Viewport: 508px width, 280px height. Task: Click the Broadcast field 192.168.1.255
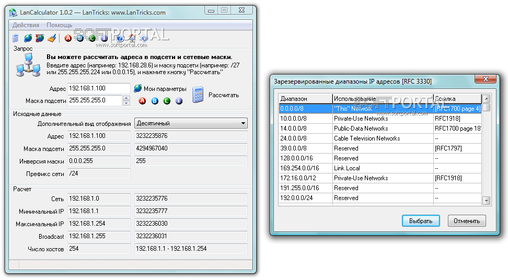pos(99,236)
